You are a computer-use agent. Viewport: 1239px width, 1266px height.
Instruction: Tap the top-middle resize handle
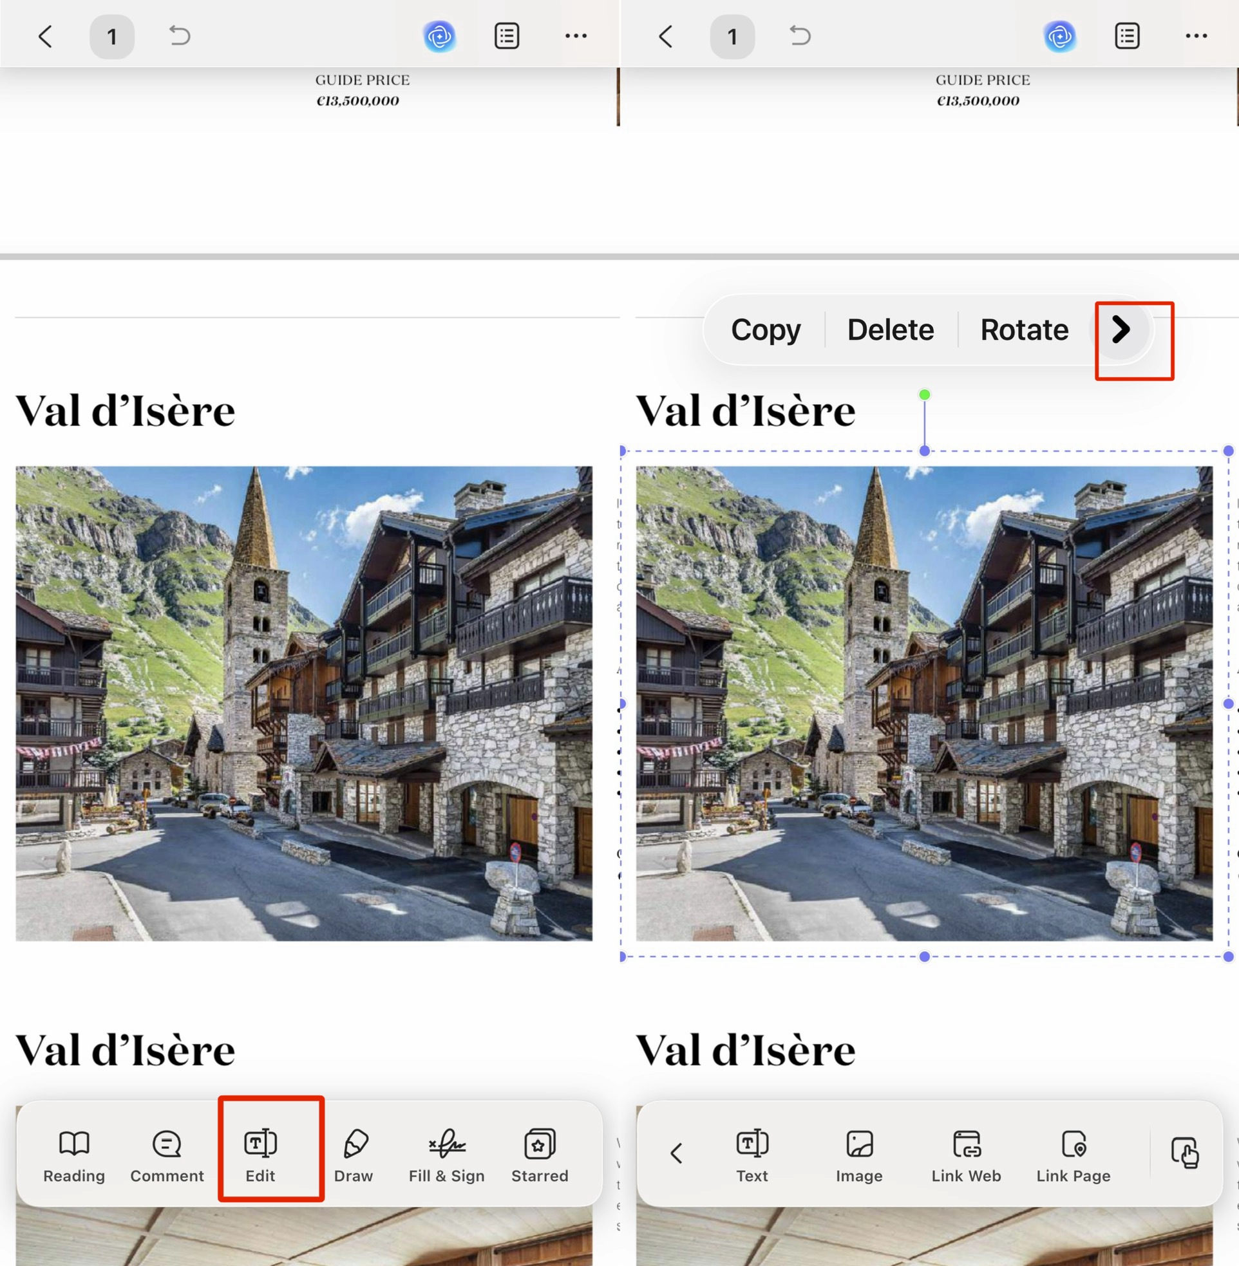tap(925, 451)
